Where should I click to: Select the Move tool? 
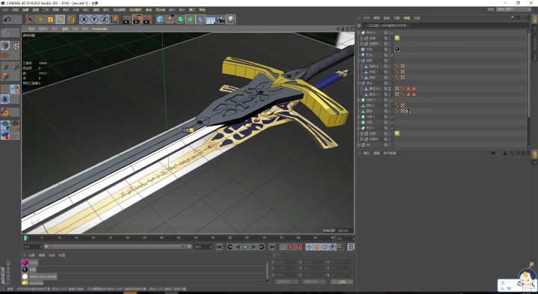pyautogui.click(x=40, y=19)
